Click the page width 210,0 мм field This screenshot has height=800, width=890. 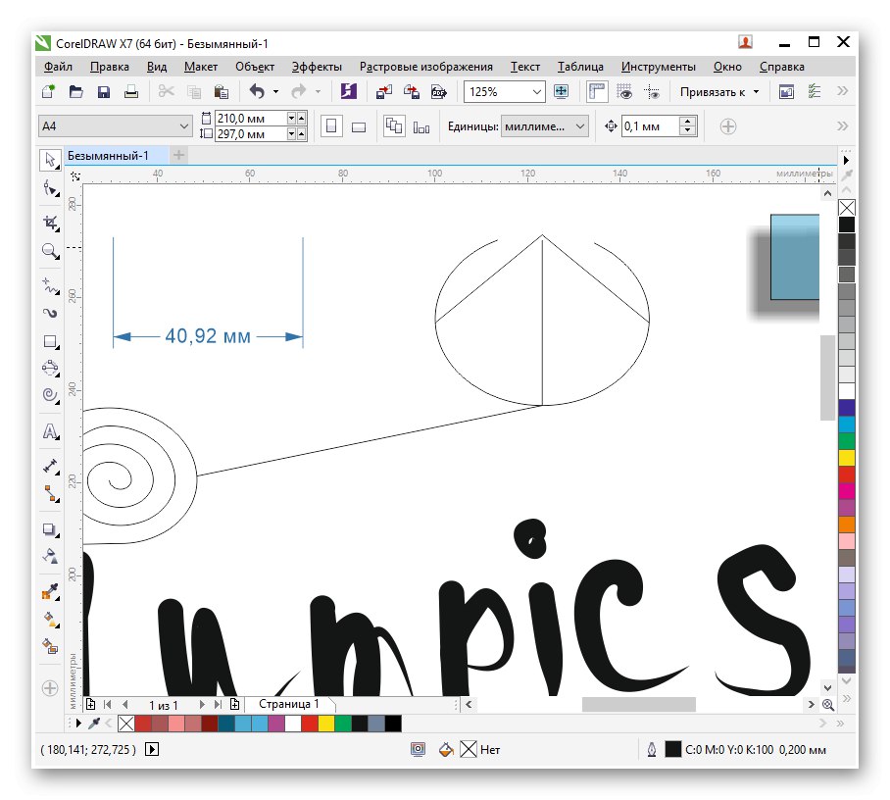click(250, 118)
